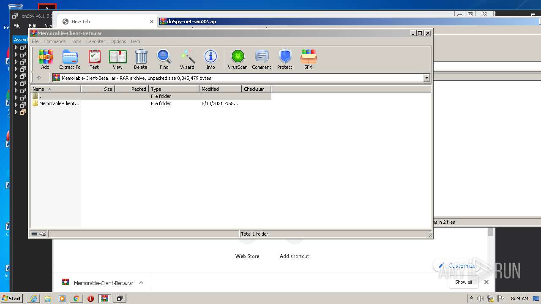The image size is (541, 304).
Task: Open Windows Media Player from the taskbar
Action: 62,299
